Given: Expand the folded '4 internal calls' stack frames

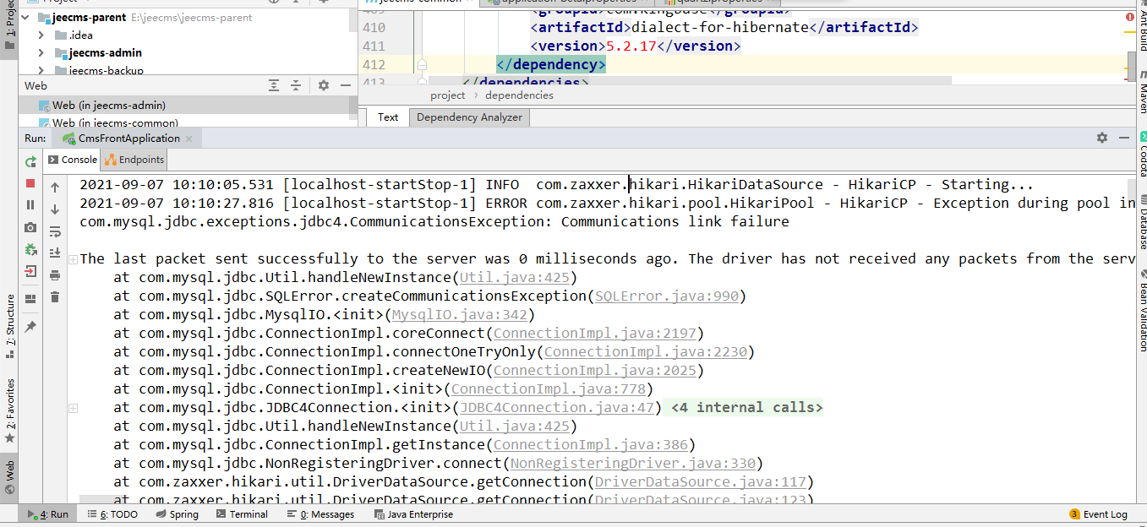Looking at the screenshot, I should 746,408.
